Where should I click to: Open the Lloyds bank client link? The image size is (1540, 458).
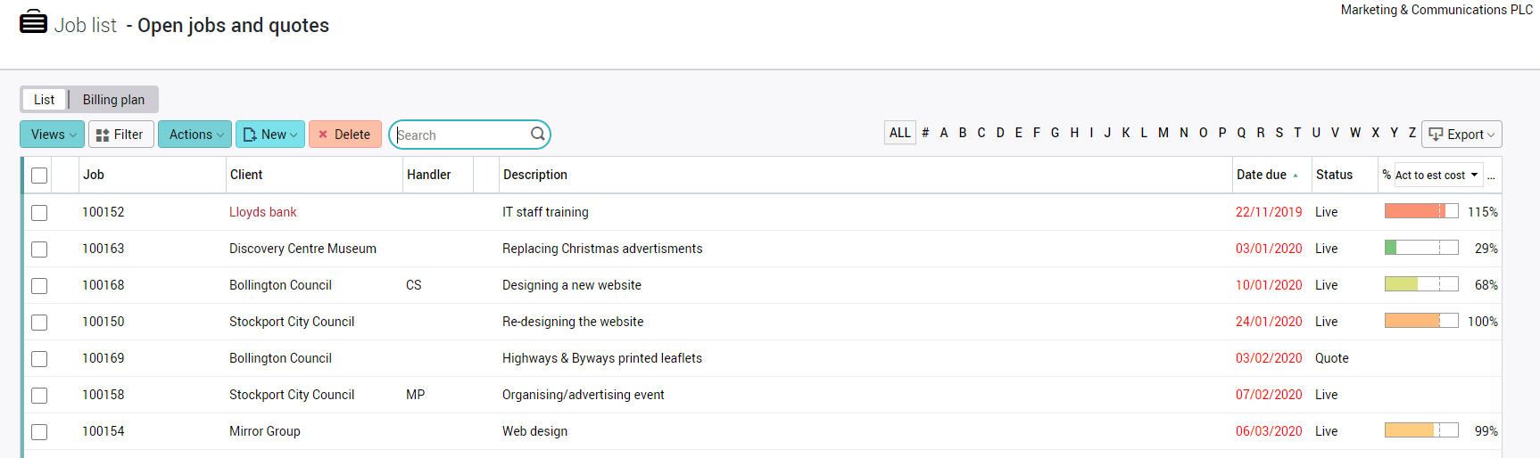pyautogui.click(x=262, y=212)
